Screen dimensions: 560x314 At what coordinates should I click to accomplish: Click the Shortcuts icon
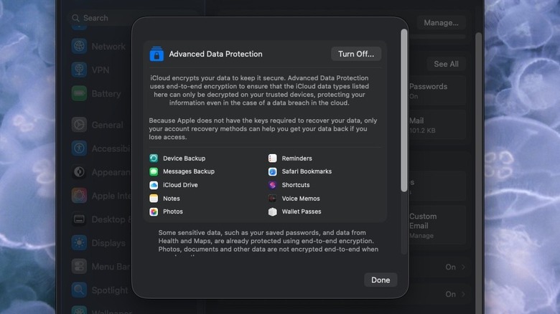pos(273,185)
